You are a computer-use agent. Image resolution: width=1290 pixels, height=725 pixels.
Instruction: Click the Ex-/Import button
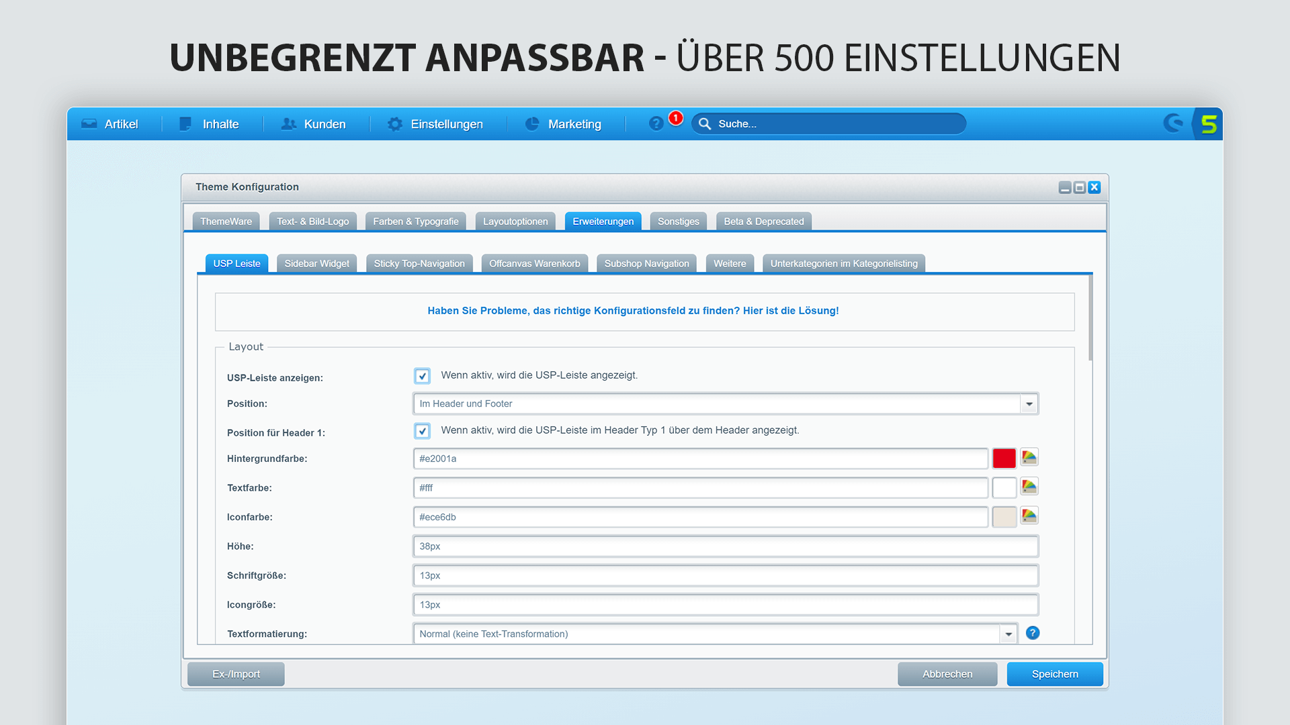pyautogui.click(x=236, y=674)
